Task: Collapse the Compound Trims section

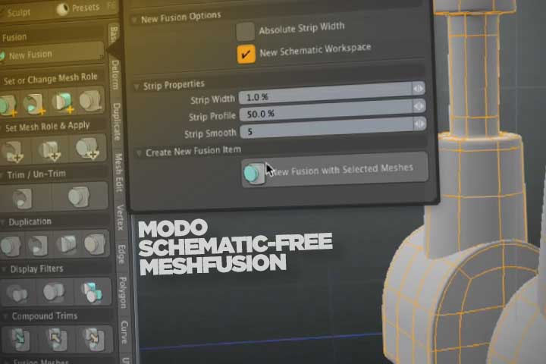Action: point(5,316)
